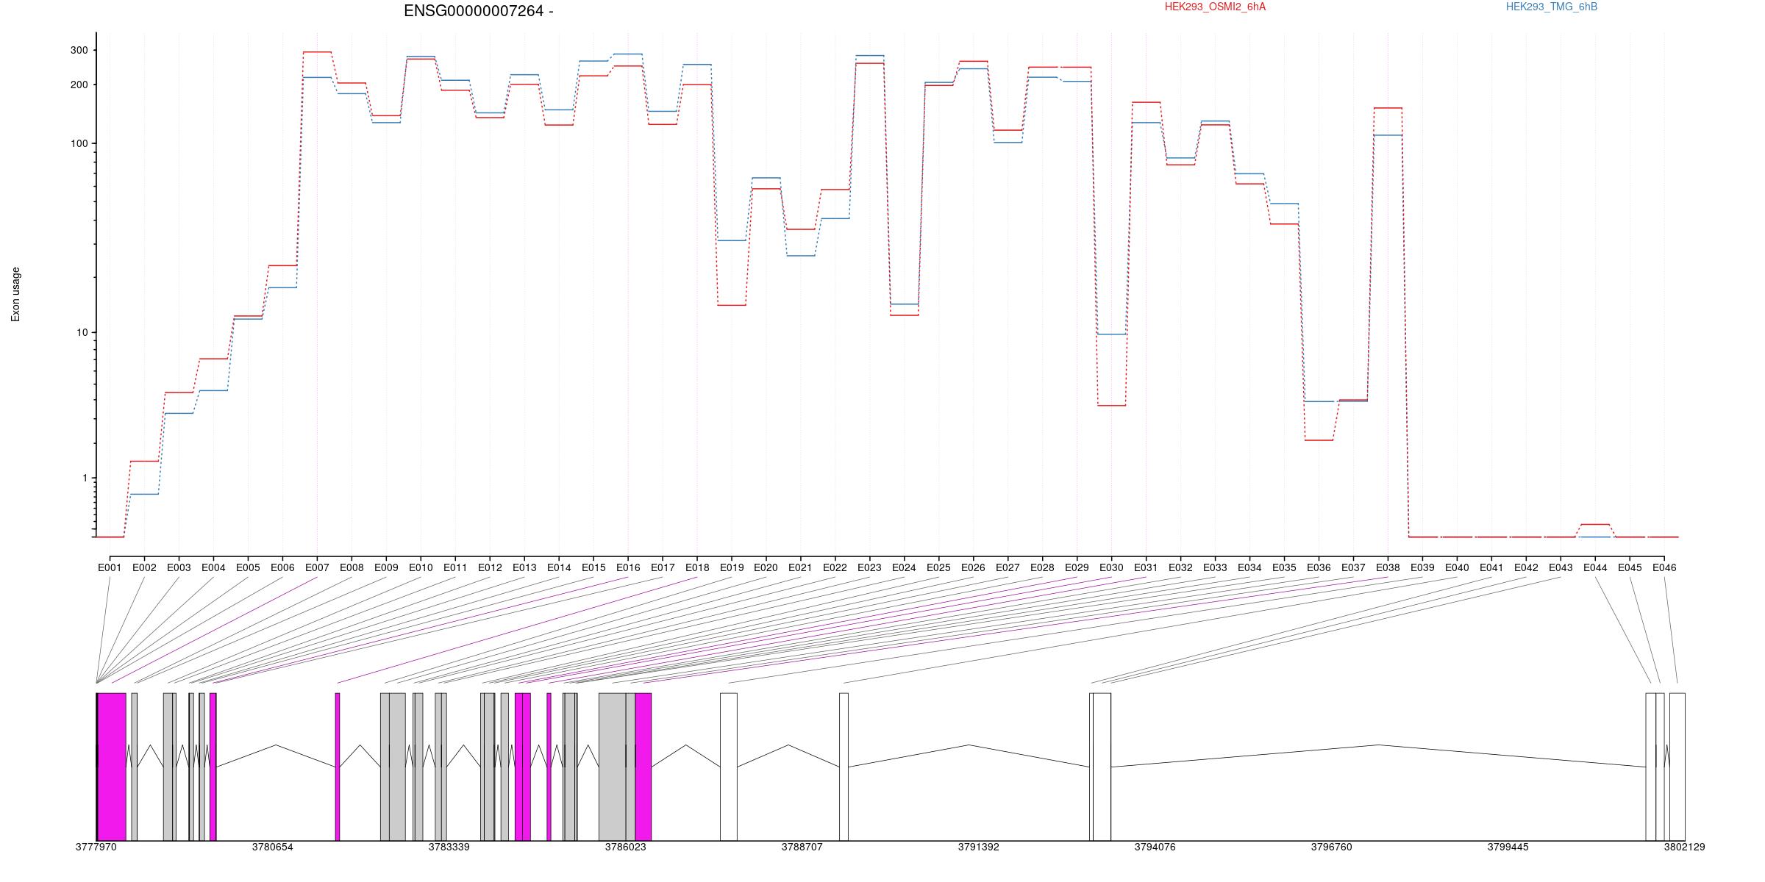This screenshot has width=1765, height=882.
Task: Click the white exon box right of 3788707
Action: 844,767
